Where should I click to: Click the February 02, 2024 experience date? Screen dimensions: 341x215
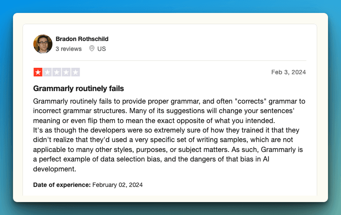click(117, 185)
